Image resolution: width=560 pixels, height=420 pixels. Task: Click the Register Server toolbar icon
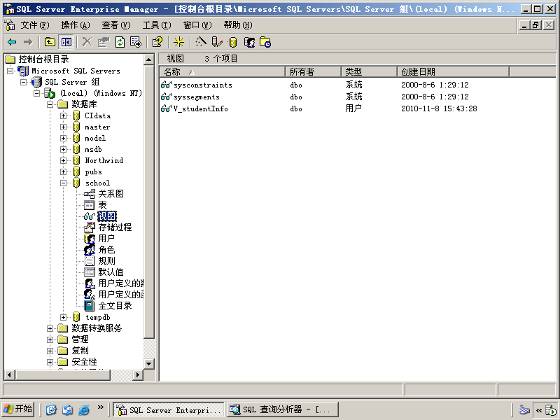point(217,42)
